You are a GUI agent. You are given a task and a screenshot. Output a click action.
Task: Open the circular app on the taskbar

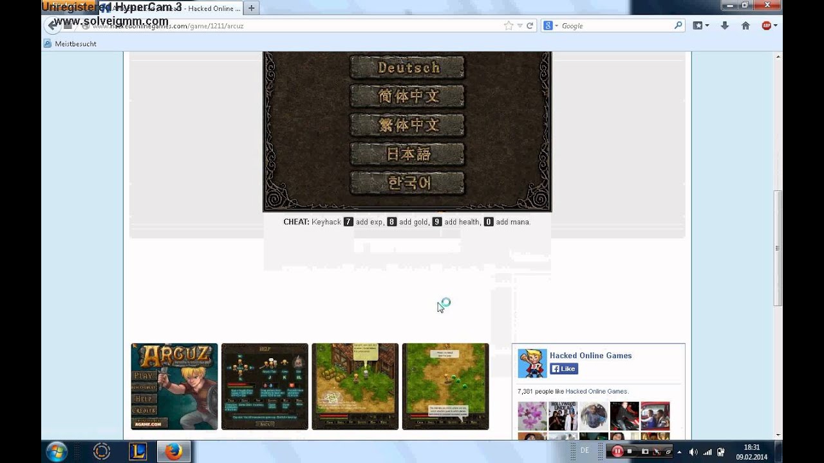(102, 451)
